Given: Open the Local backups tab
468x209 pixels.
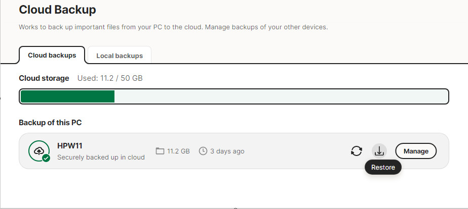Looking at the screenshot, I should pos(120,56).
